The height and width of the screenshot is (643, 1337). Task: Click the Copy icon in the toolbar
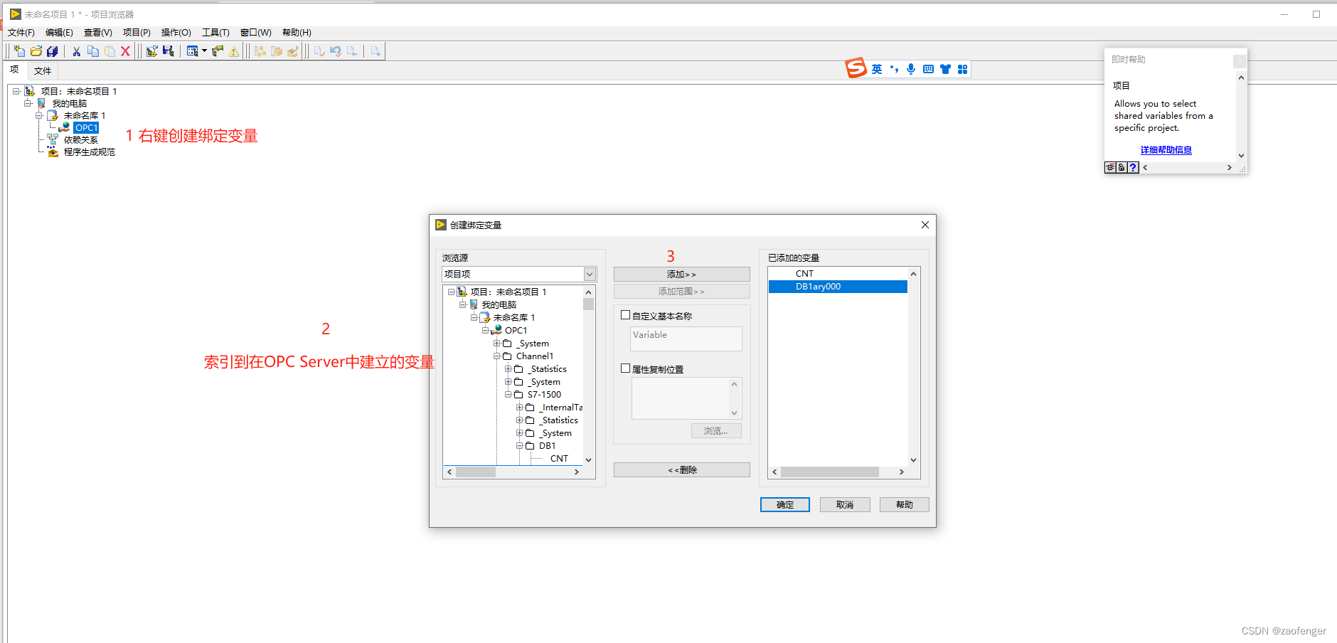point(92,51)
